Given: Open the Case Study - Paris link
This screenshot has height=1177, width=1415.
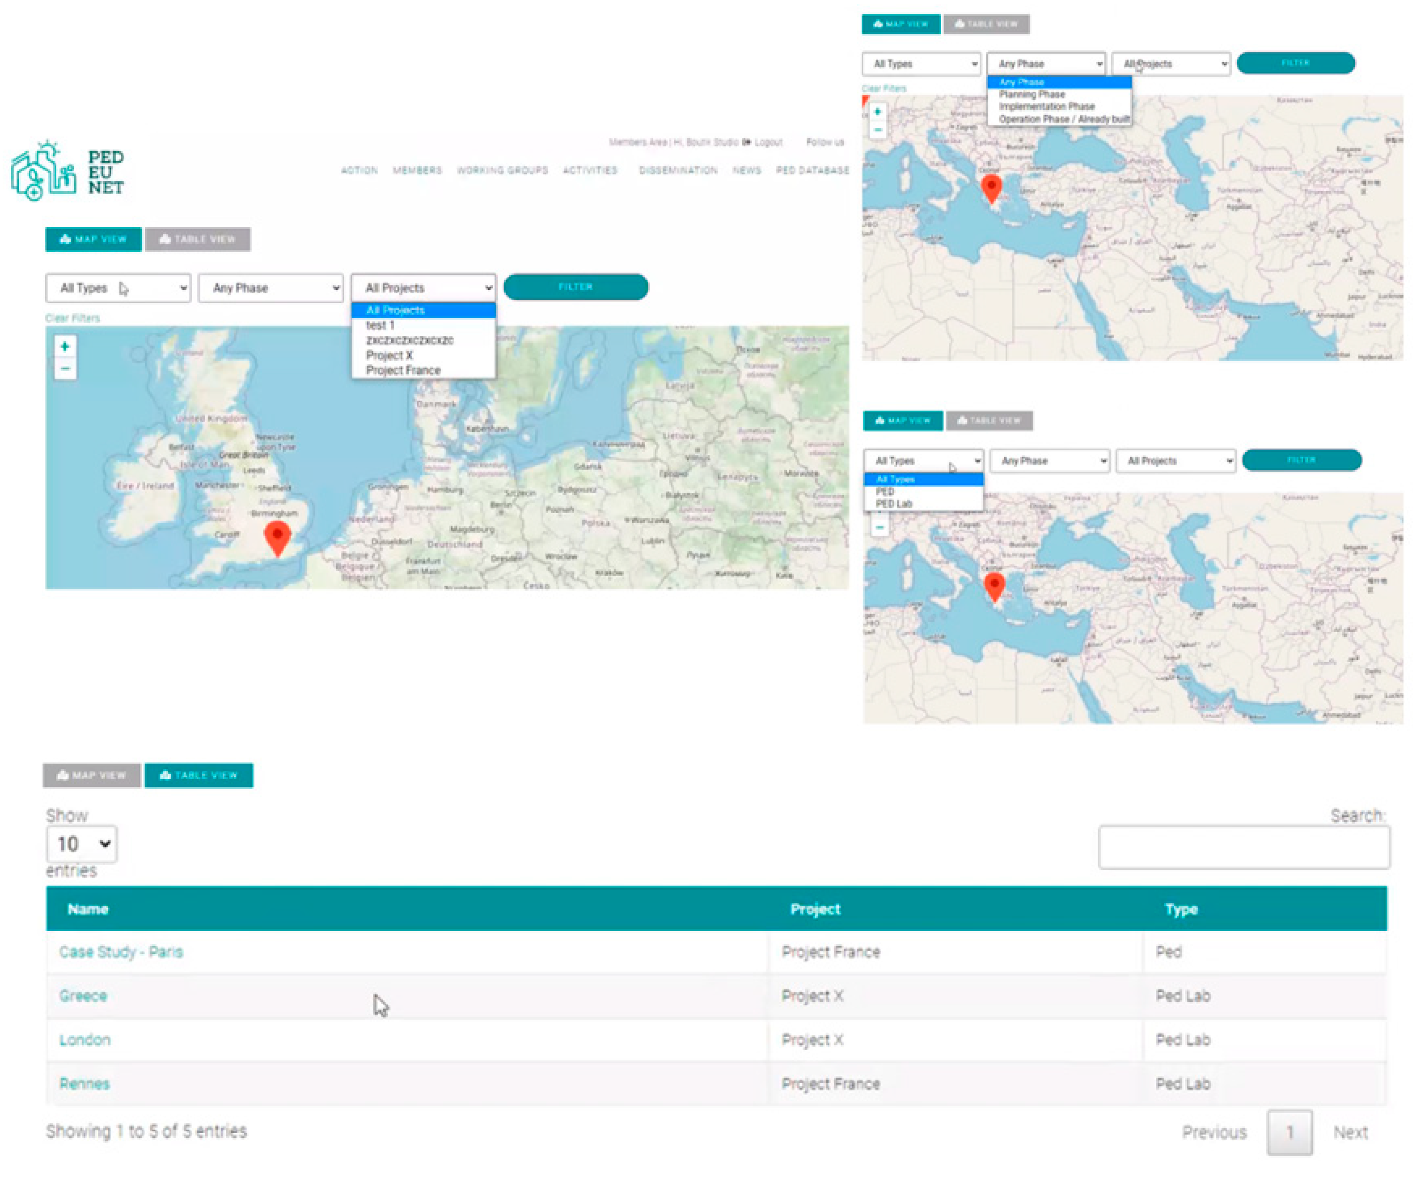Looking at the screenshot, I should coord(120,952).
